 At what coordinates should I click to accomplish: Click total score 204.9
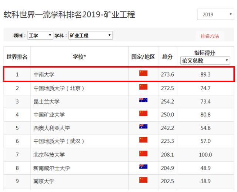(x=167, y=168)
